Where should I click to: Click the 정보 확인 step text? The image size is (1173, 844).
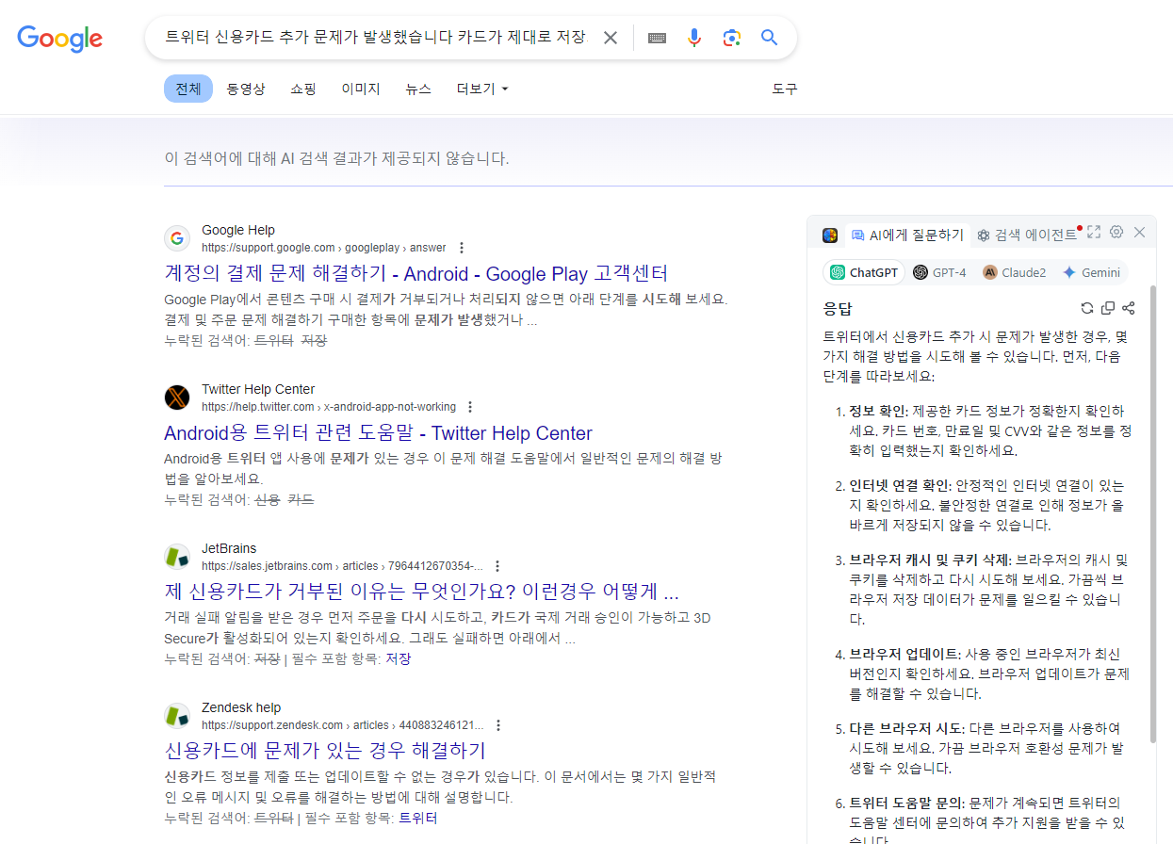(x=990, y=430)
